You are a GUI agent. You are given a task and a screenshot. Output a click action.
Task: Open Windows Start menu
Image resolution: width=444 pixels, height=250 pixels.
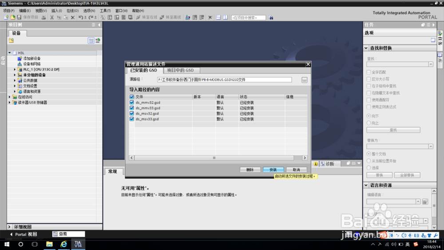pyautogui.click(x=7, y=244)
